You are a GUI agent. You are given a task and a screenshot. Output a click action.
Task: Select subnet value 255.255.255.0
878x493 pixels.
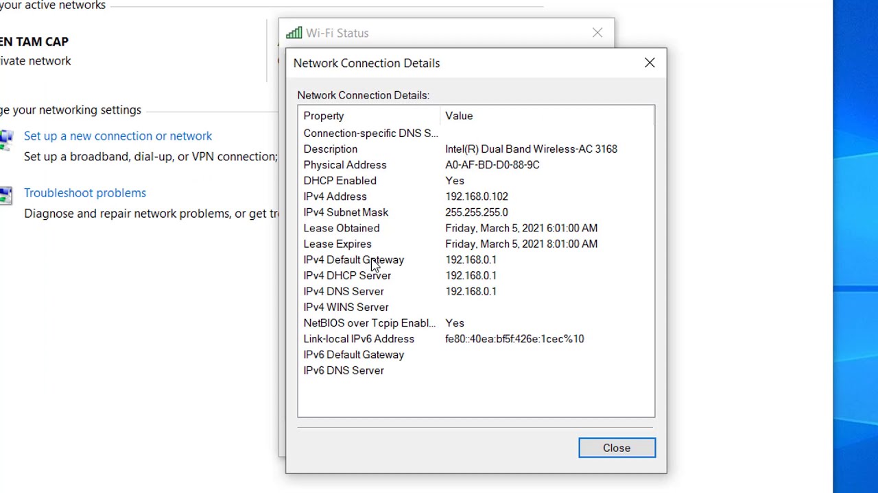[477, 212]
